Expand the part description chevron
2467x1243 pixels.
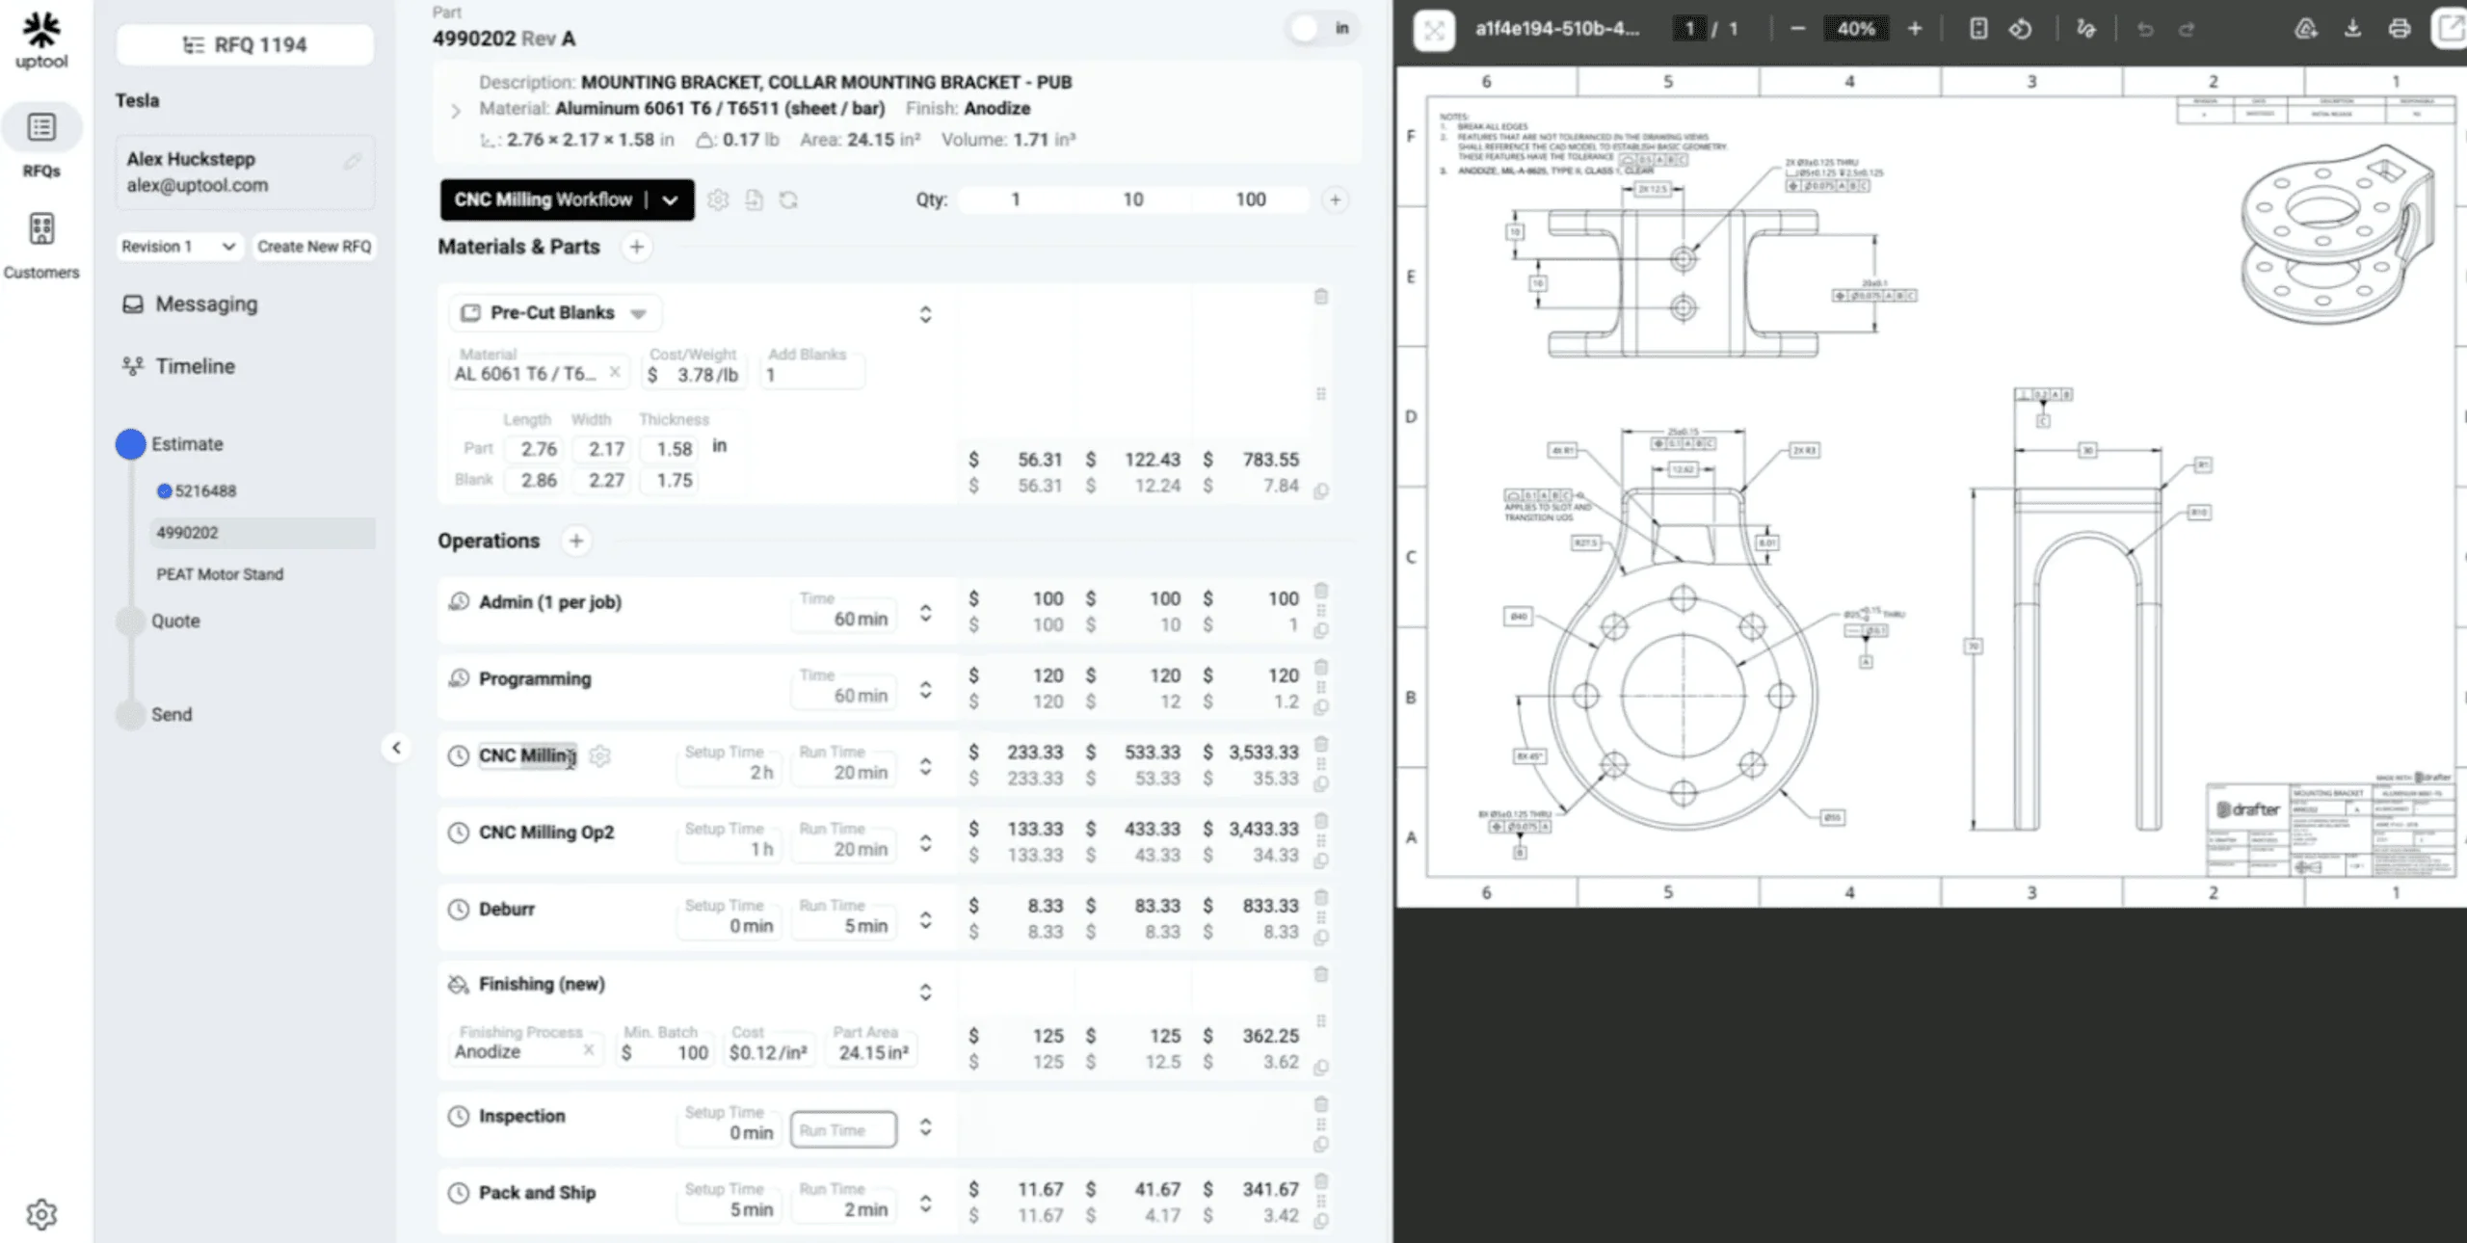[x=456, y=111]
